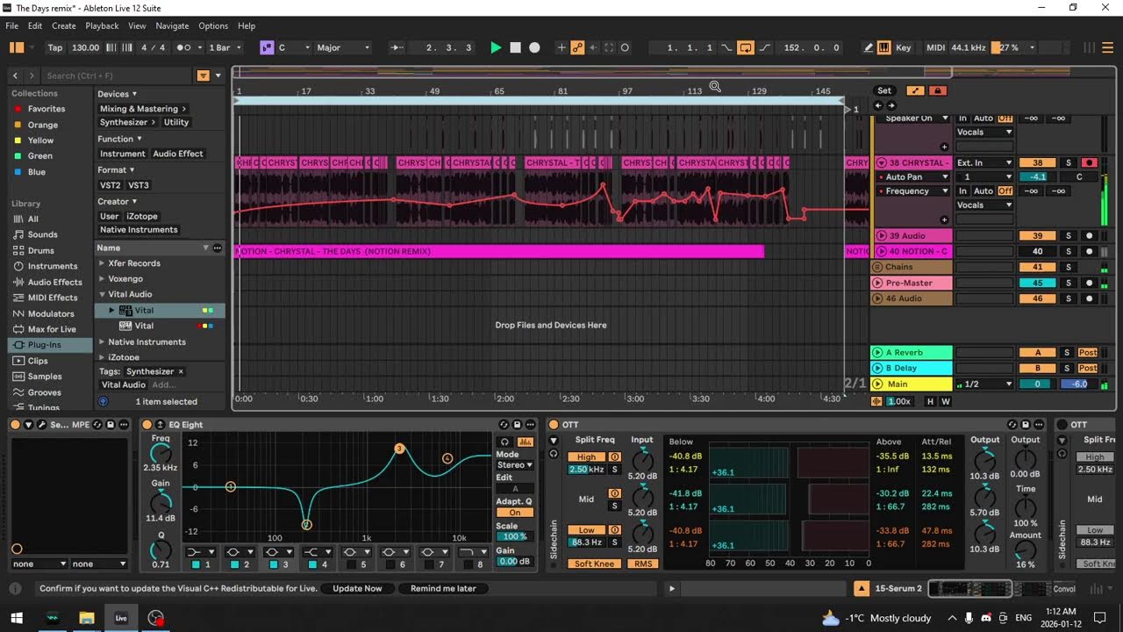Adjust the EQ Eight Gain knob

[161, 502]
